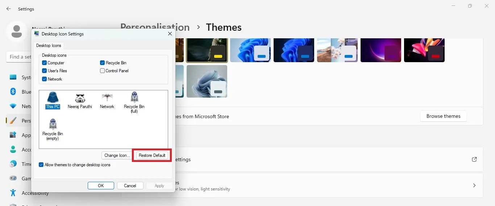The height and width of the screenshot is (206, 495).
Task: Open Time settings via clock icon
Action: tap(13, 164)
